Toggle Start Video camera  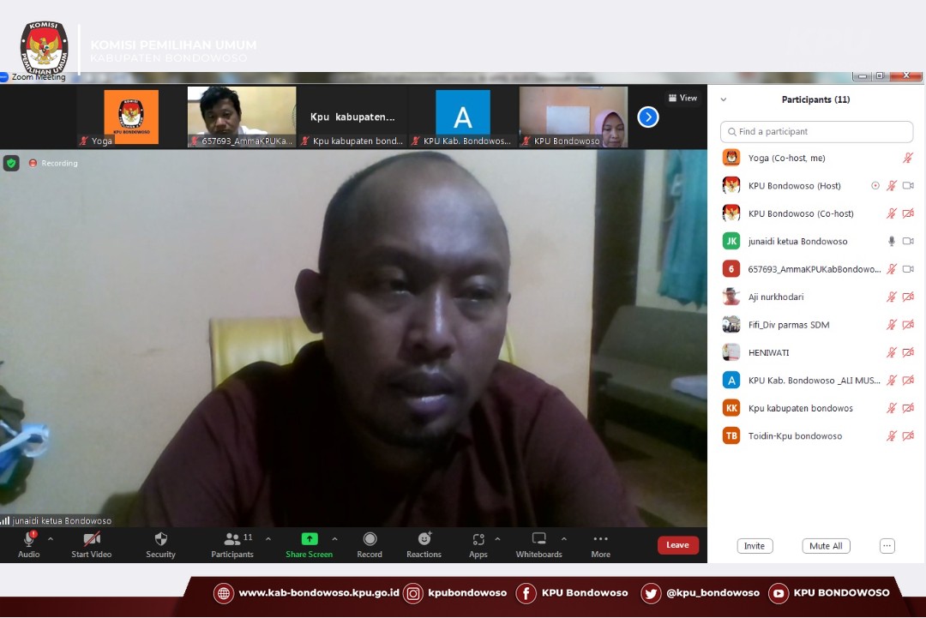click(x=91, y=539)
